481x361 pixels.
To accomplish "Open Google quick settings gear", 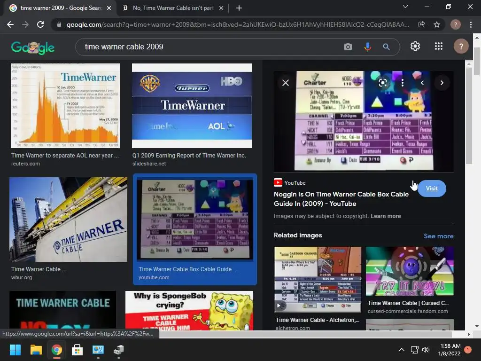I will (x=415, y=47).
